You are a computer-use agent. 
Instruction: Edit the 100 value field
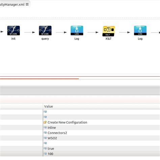101,154
